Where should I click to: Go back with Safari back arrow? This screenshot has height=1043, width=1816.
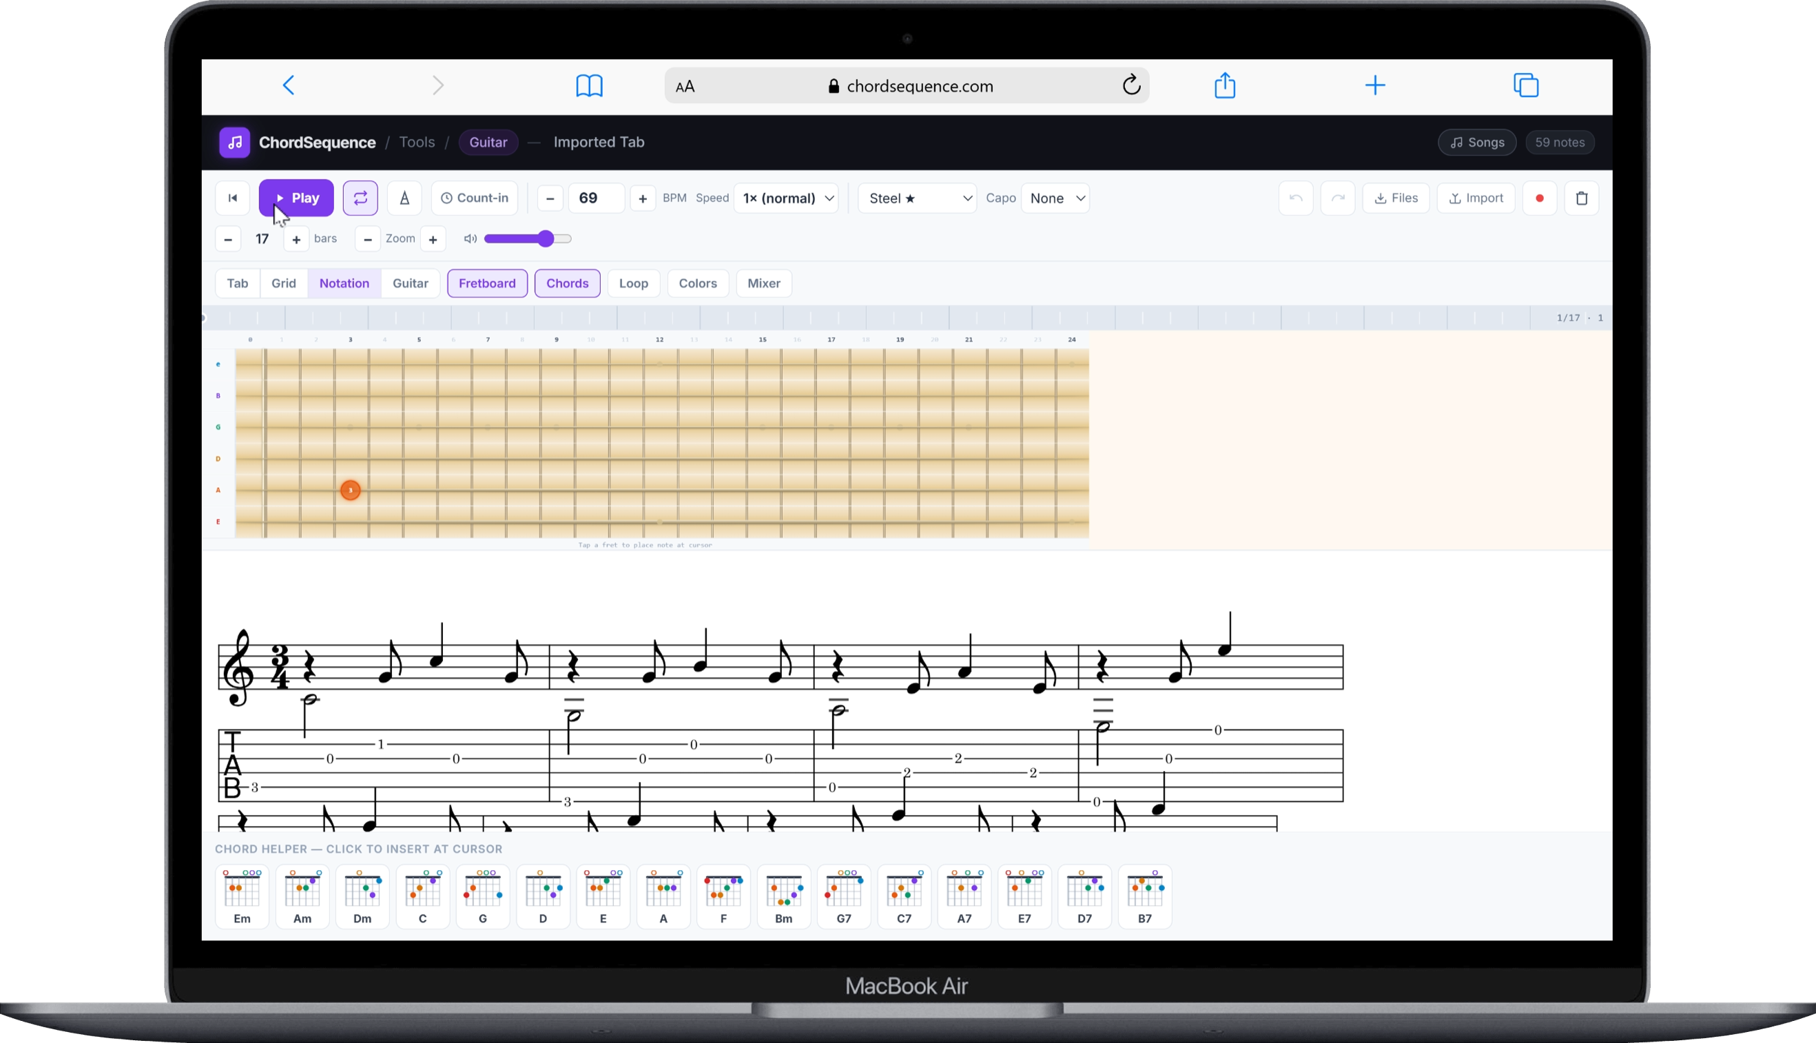289,85
